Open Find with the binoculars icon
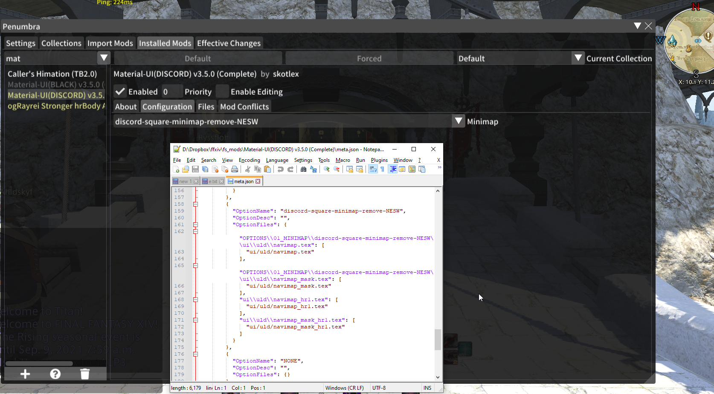The width and height of the screenshot is (714, 394). tap(303, 169)
